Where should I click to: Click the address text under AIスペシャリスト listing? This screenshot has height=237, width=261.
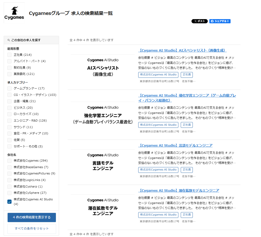tap(168, 81)
